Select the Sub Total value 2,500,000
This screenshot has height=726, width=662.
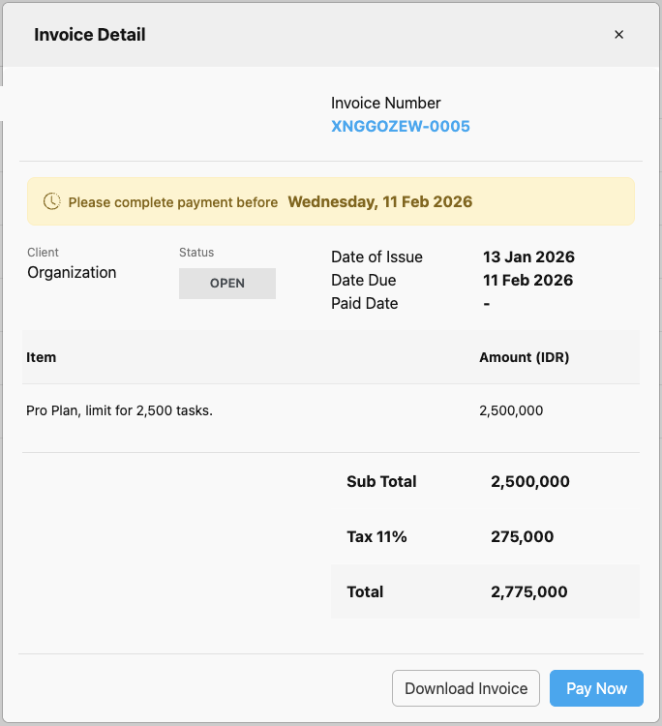coord(530,481)
